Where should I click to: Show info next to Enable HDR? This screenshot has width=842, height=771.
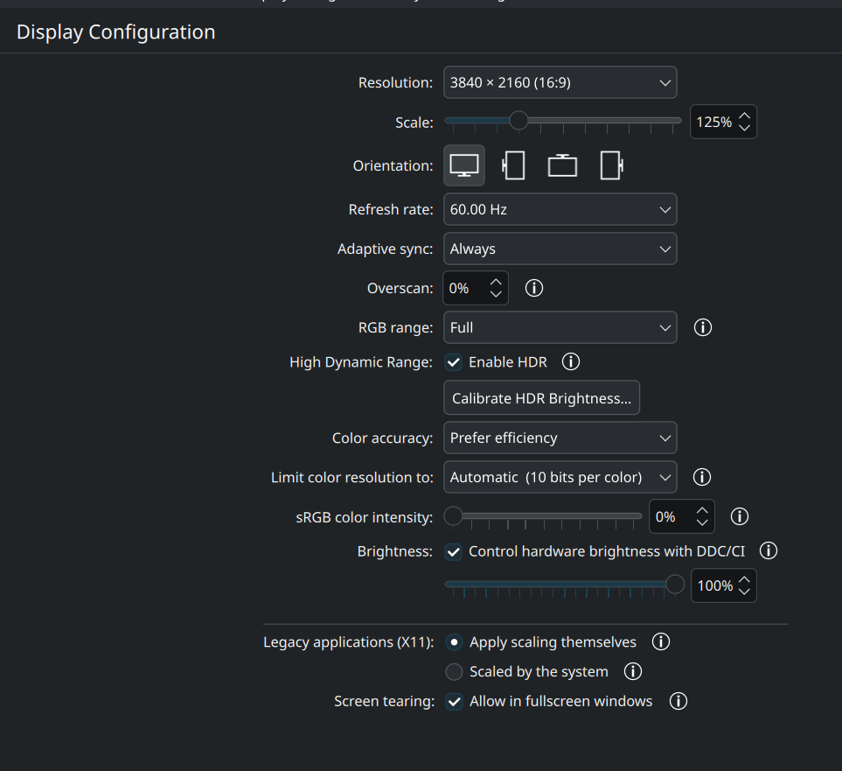(571, 361)
